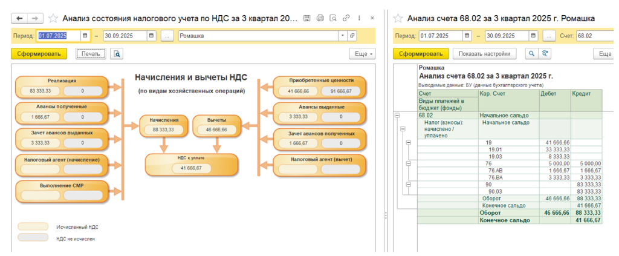Click the Счет input field with 68.02
This screenshot has width=619, height=256.
tap(595, 36)
